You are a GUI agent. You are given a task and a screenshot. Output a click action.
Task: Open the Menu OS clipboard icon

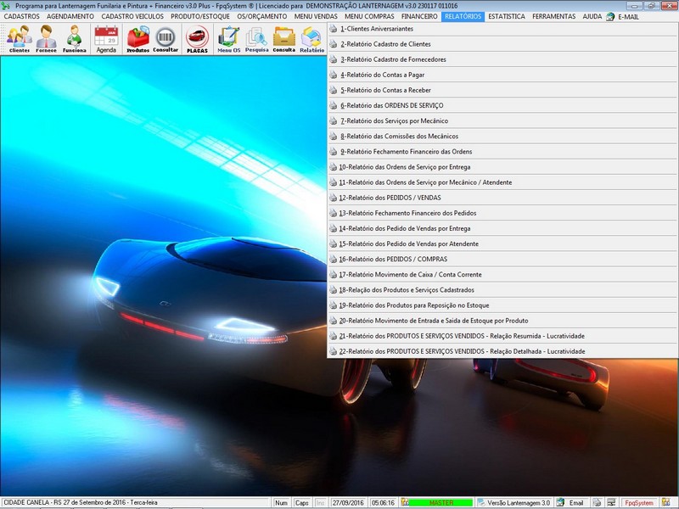[228, 38]
